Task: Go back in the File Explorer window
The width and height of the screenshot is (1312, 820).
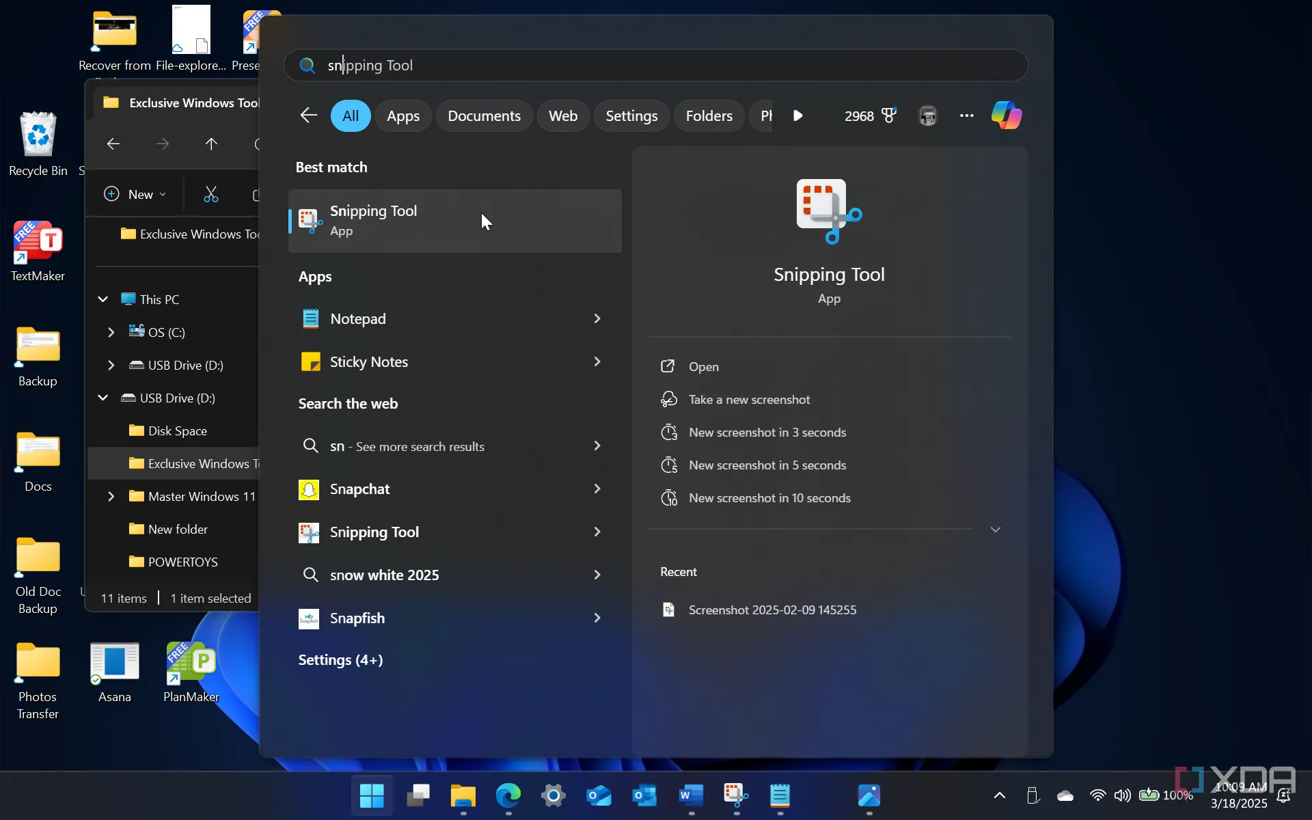Action: [x=113, y=143]
